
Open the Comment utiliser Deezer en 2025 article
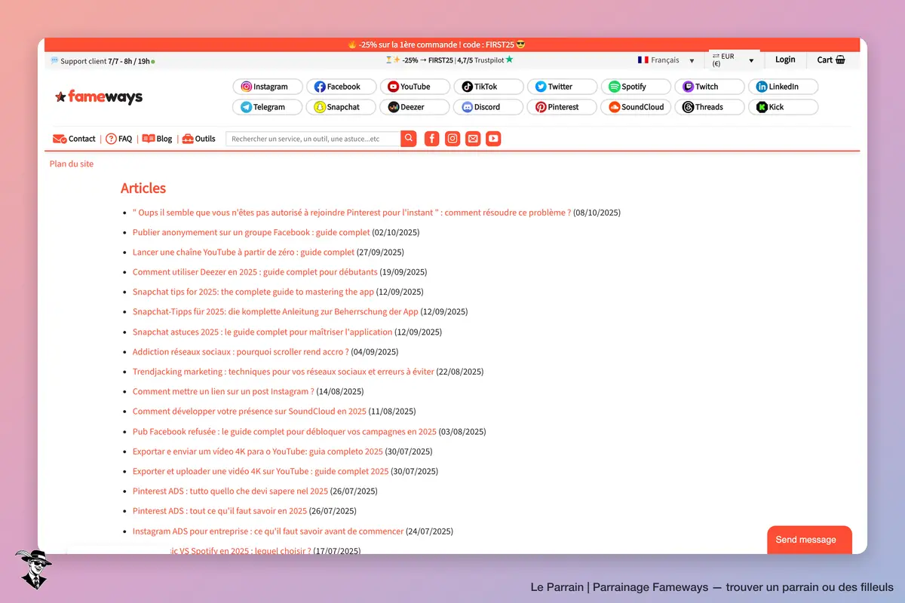(255, 272)
